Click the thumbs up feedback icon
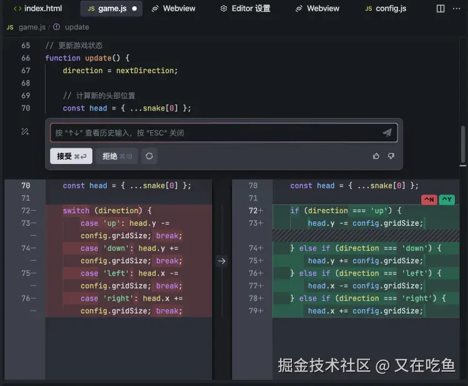Viewport: 468px width, 386px height. click(376, 156)
